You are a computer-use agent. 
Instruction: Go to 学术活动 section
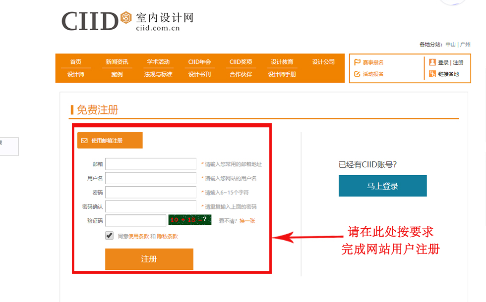coord(158,62)
